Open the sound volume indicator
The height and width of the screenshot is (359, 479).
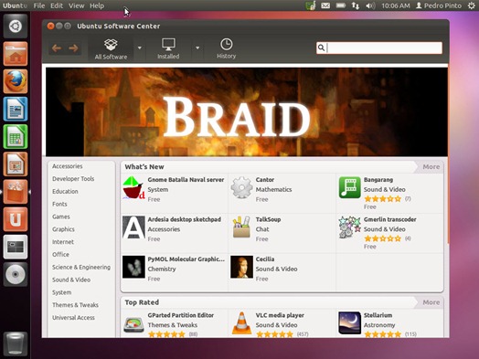click(x=370, y=5)
